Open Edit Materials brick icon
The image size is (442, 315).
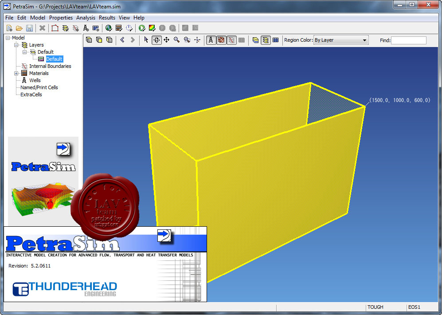119,28
